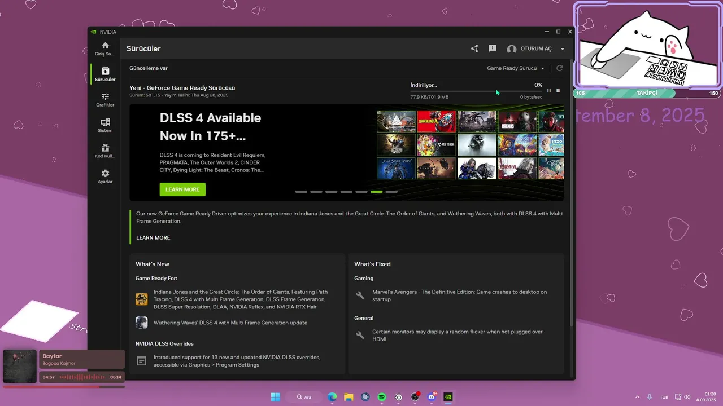Screen dimensions: 723x406
Task: Open account dropdown arrow next to OTURUM AÇ
Action: coord(562,49)
